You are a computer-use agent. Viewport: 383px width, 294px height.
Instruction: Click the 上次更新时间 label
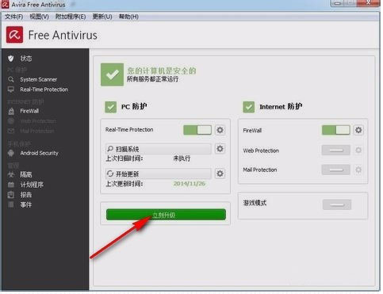[x=124, y=184]
